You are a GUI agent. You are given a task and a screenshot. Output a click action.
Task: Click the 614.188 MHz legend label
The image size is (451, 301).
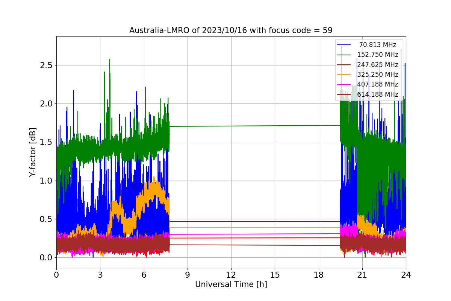pos(378,94)
